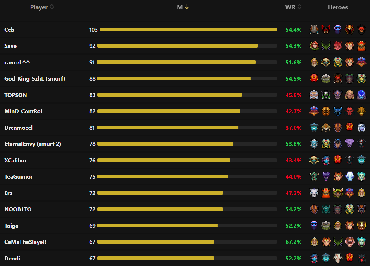Click Faceless Void icon in EternalEnvy's row
Viewport: 370px width, 266px height.
pyautogui.click(x=350, y=144)
